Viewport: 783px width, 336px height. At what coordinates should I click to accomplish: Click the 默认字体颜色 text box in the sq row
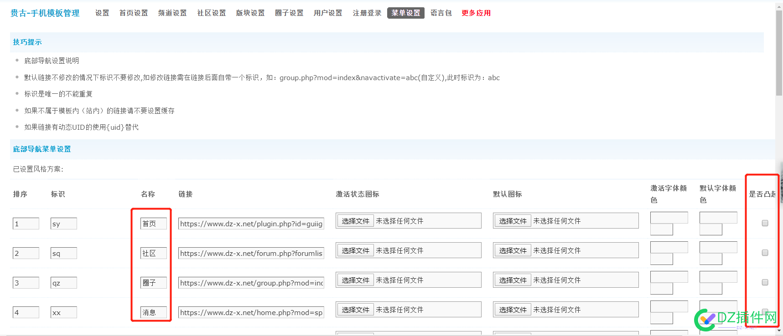(x=718, y=247)
